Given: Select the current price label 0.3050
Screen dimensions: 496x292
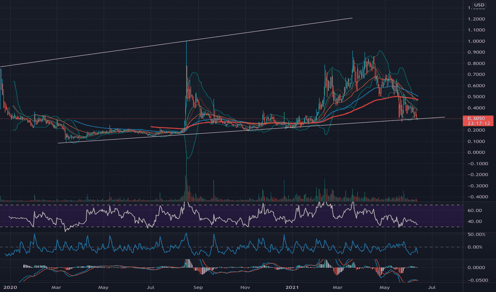Looking at the screenshot, I should (478, 121).
